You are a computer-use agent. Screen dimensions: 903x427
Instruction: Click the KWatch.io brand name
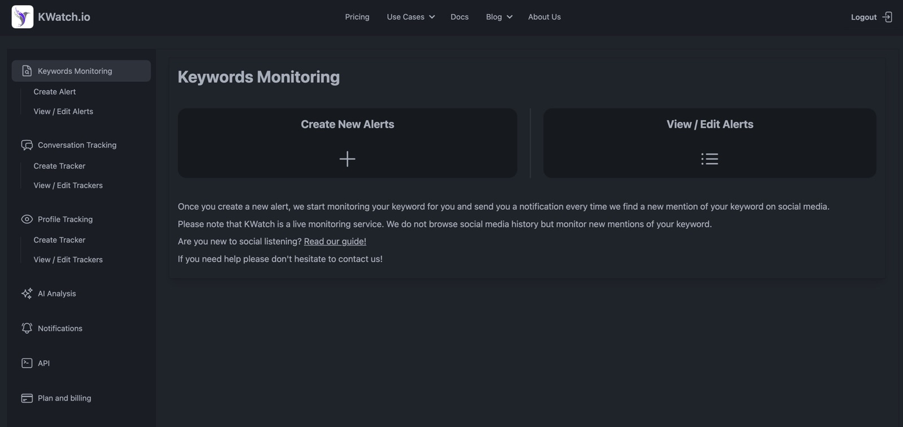pos(64,17)
